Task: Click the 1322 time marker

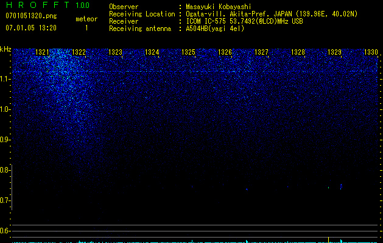Action: tap(79, 52)
